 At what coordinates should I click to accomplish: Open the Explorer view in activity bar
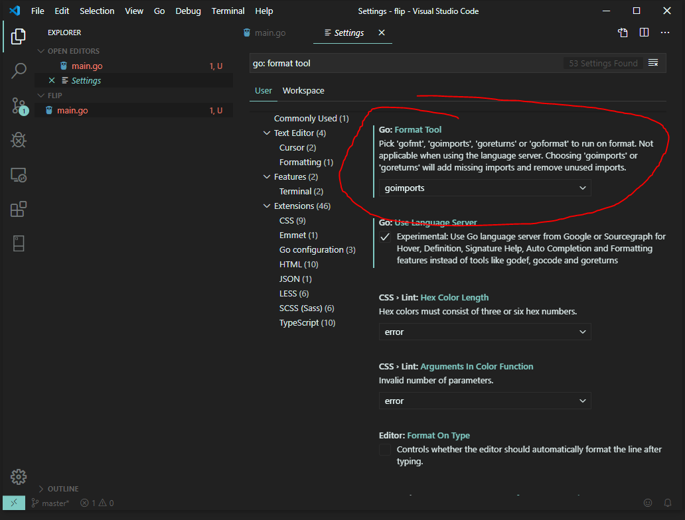tap(18, 36)
